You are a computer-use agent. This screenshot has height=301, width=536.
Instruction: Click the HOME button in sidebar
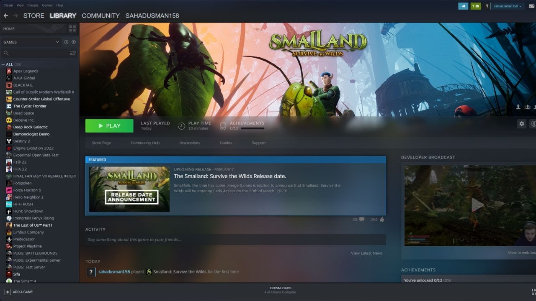tap(33, 29)
